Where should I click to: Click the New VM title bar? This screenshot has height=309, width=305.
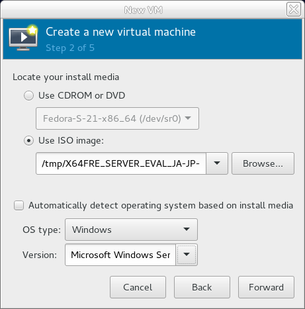coord(144,10)
